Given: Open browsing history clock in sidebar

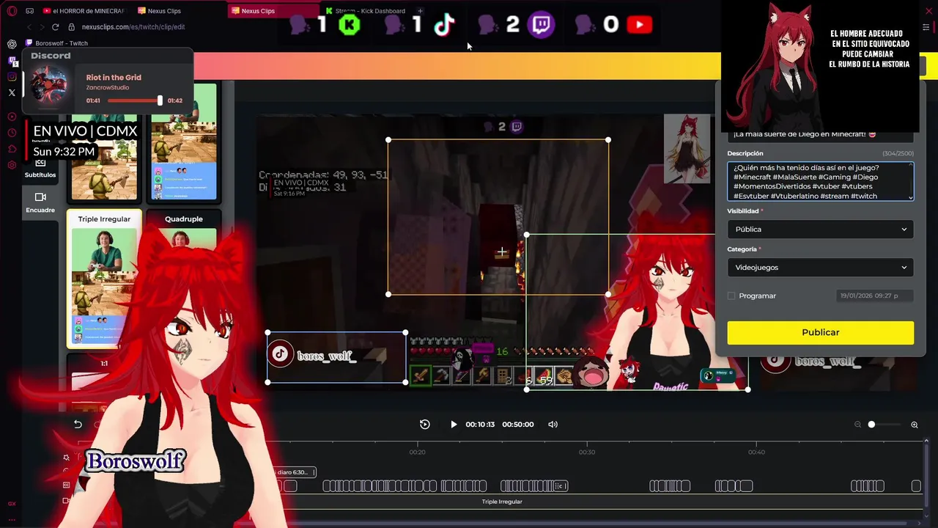Looking at the screenshot, I should point(12,133).
